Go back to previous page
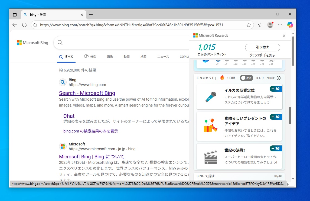This screenshot has height=201, width=310. (x=15, y=25)
